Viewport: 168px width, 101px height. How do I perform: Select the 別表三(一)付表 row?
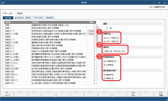pyautogui.click(x=50, y=34)
